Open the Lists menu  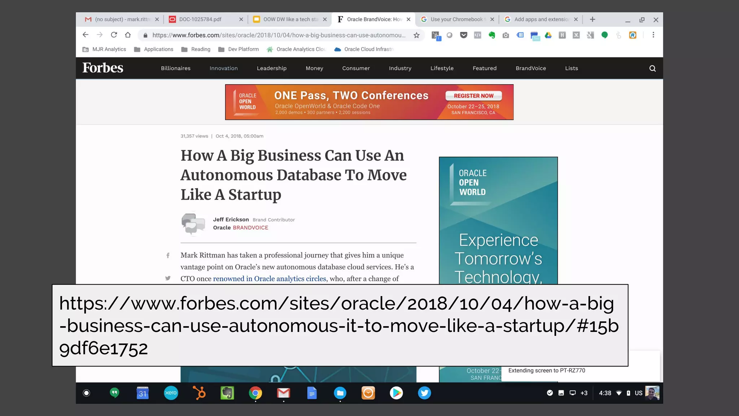click(572, 68)
